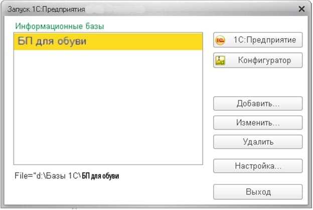
Task: Open Конфигуратор
Action: [x=258, y=60]
